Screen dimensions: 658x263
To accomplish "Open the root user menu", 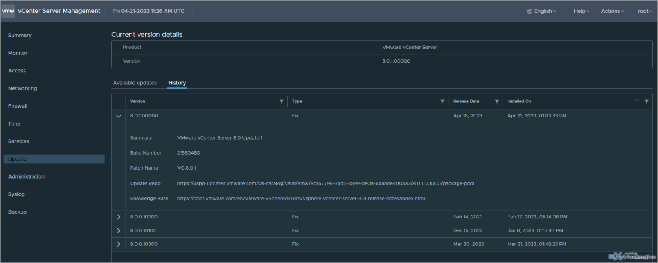I will point(645,11).
